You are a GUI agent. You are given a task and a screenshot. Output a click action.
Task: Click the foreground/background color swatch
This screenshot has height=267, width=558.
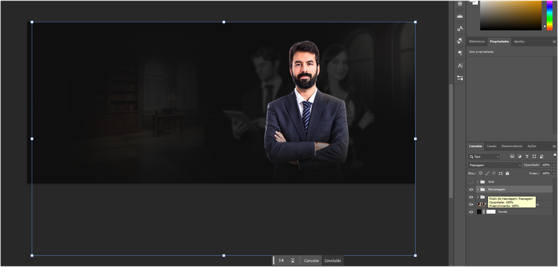tap(474, 2)
